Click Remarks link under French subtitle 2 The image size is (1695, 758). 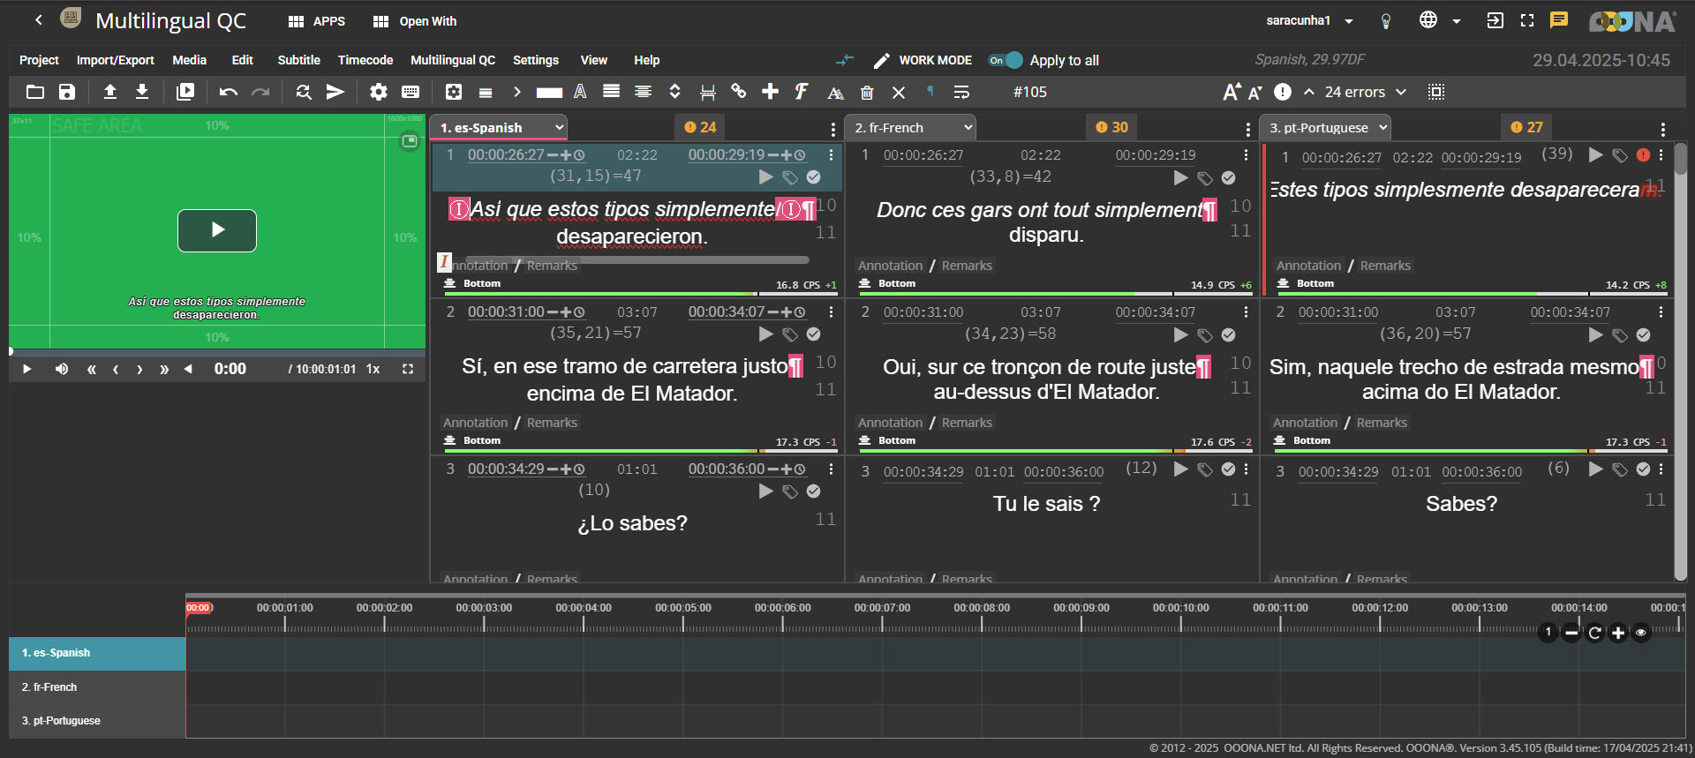[x=967, y=423]
